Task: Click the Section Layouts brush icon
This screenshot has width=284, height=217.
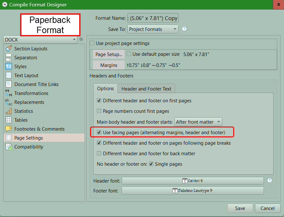Action: (9, 49)
